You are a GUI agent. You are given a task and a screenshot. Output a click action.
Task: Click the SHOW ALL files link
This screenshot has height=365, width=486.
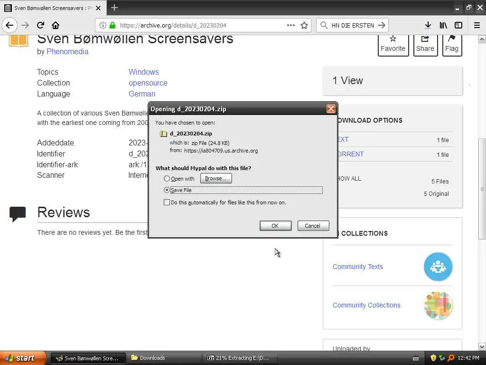349,179
